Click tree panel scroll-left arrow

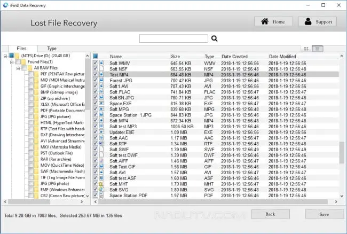pyautogui.click(x=5, y=202)
